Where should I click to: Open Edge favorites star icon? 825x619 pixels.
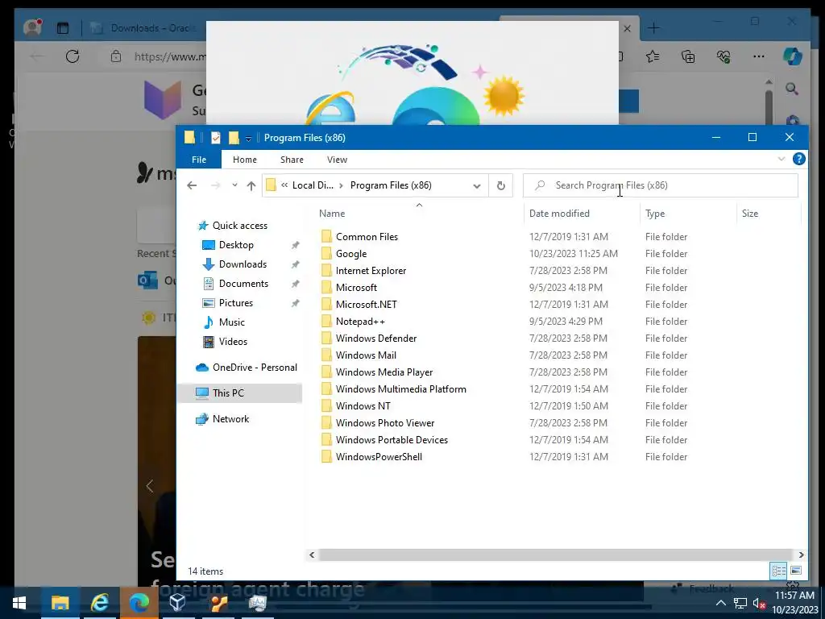(653, 56)
